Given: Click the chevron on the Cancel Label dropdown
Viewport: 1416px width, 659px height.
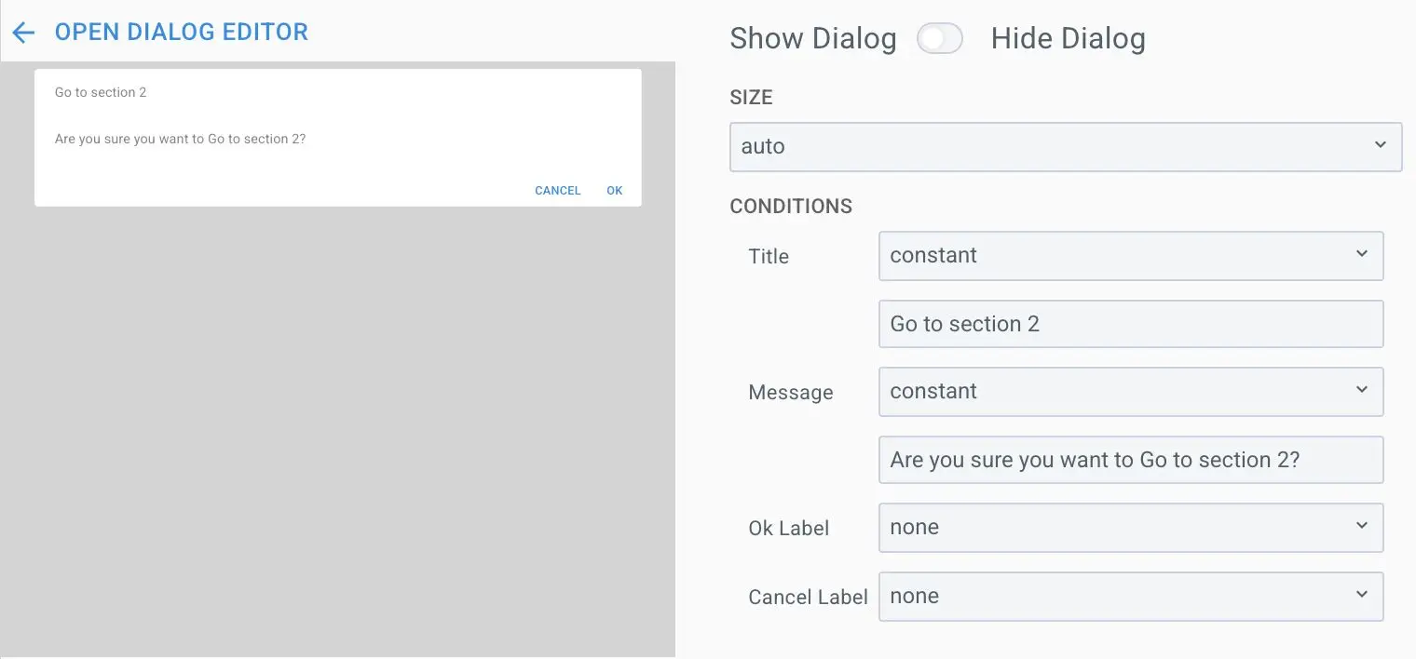Looking at the screenshot, I should point(1362,596).
